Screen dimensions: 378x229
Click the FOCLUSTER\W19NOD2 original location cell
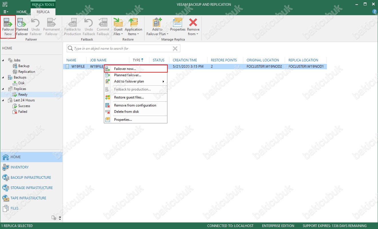[x=264, y=67]
